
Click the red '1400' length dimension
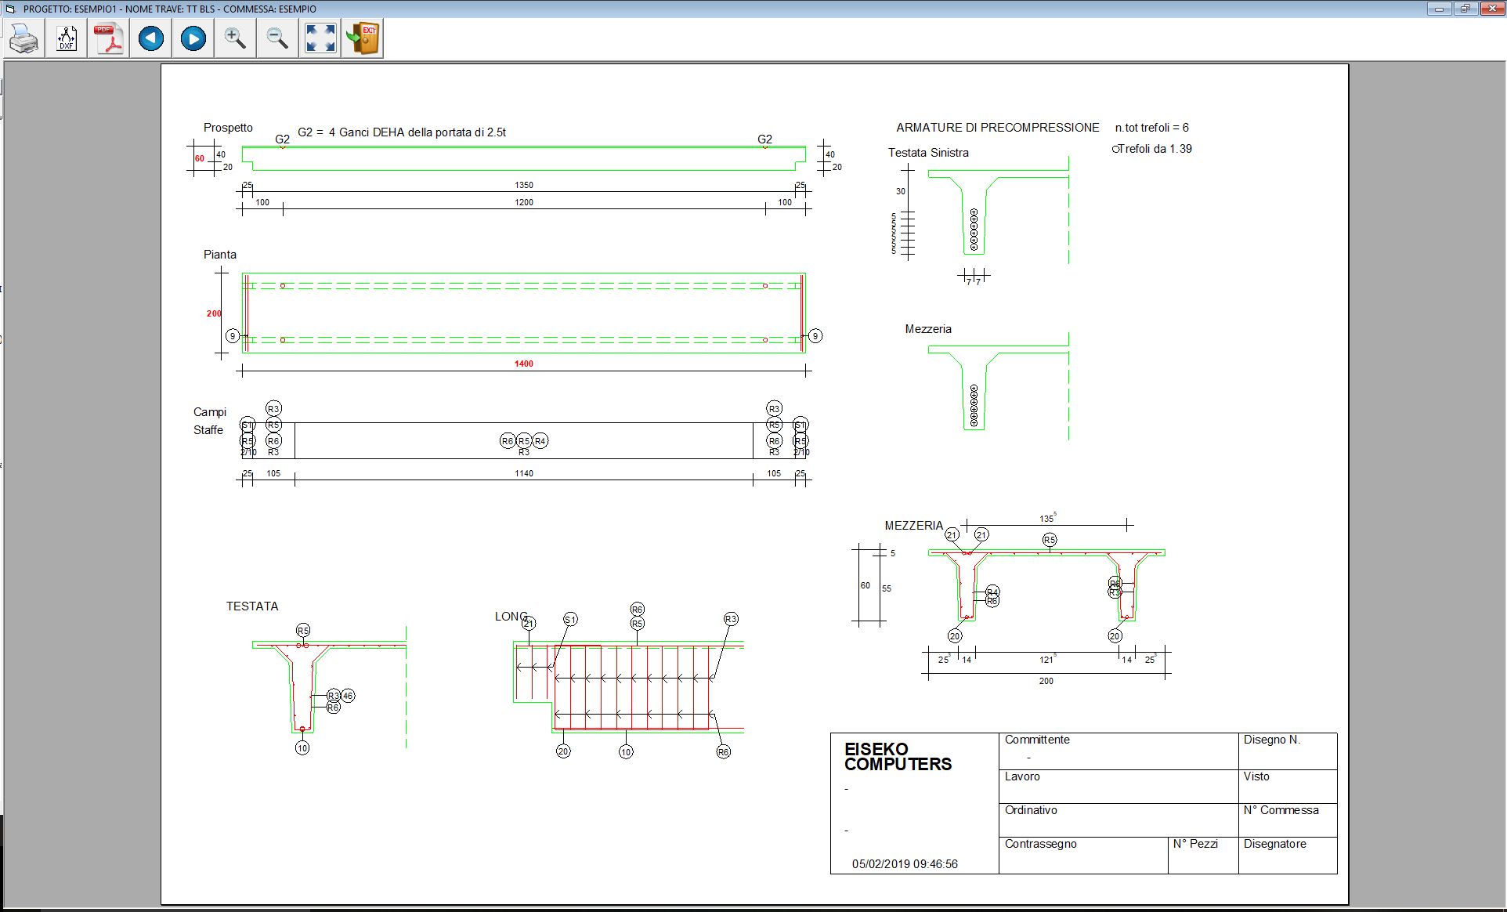tap(524, 364)
